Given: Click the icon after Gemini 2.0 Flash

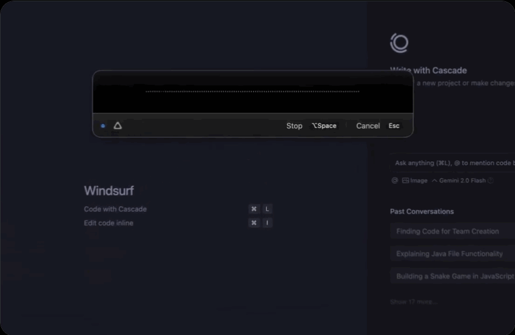Looking at the screenshot, I should point(490,181).
